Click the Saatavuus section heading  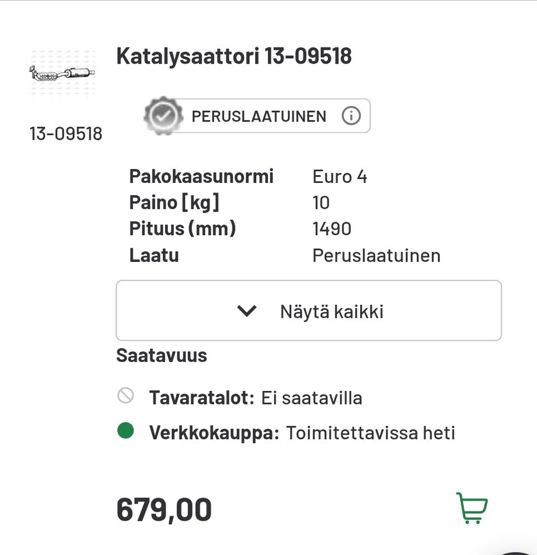coord(161,355)
